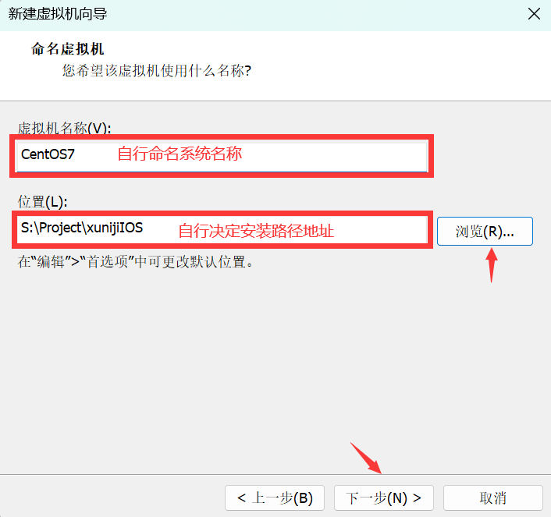Click the virtual machine name field containing CentOS7

point(222,156)
